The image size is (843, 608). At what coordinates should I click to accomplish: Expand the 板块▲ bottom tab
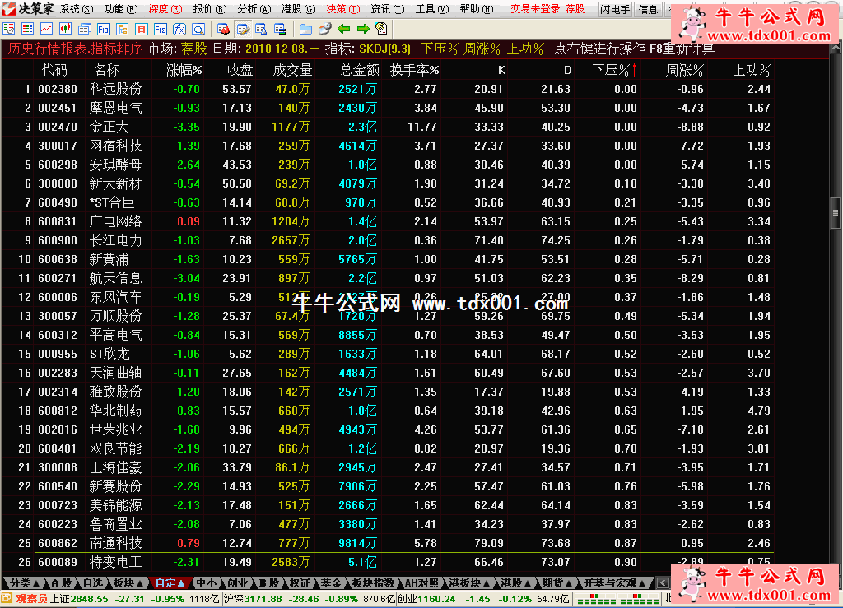pos(128,583)
